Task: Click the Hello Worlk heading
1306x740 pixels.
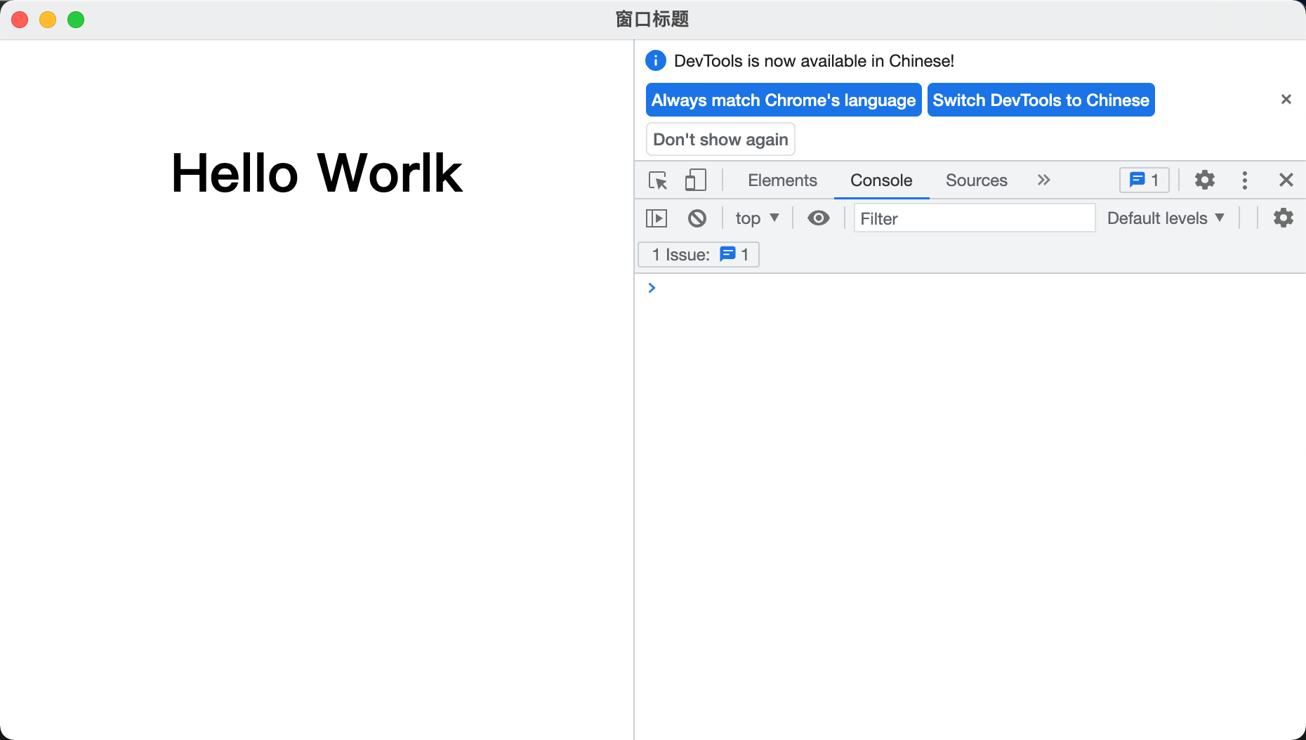Action: pos(317,173)
